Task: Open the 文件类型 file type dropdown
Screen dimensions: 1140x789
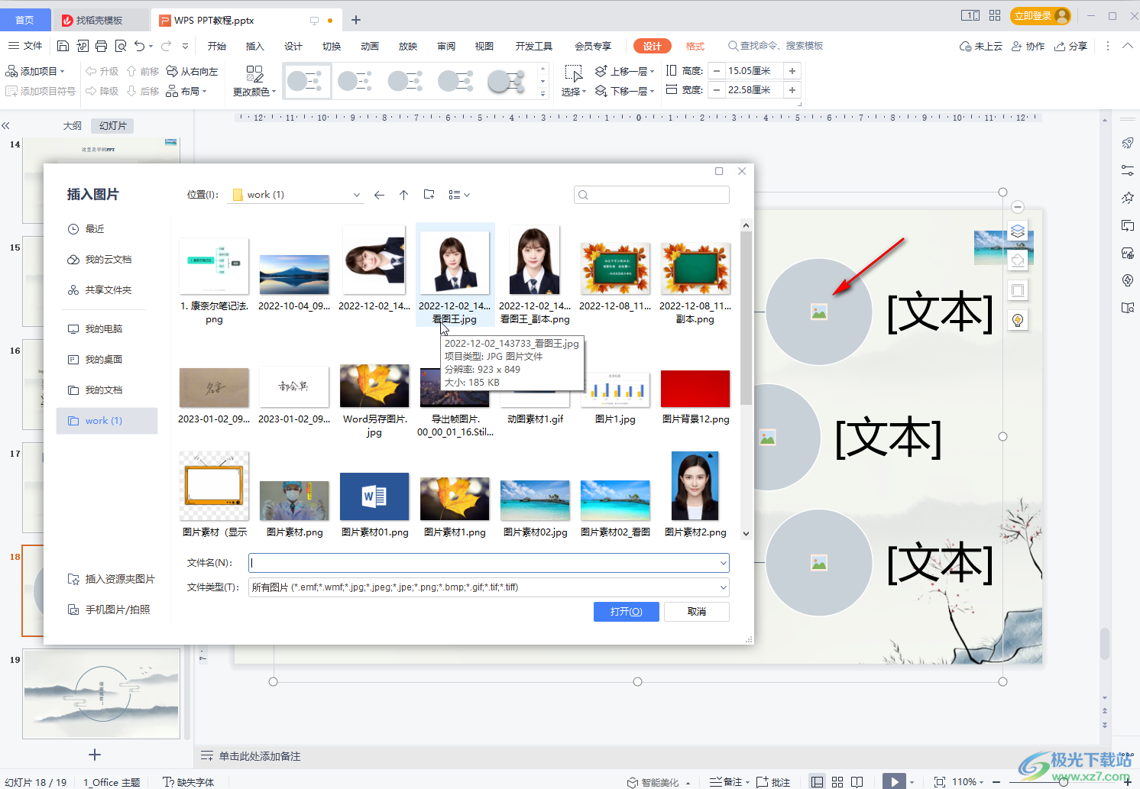Action: click(721, 587)
